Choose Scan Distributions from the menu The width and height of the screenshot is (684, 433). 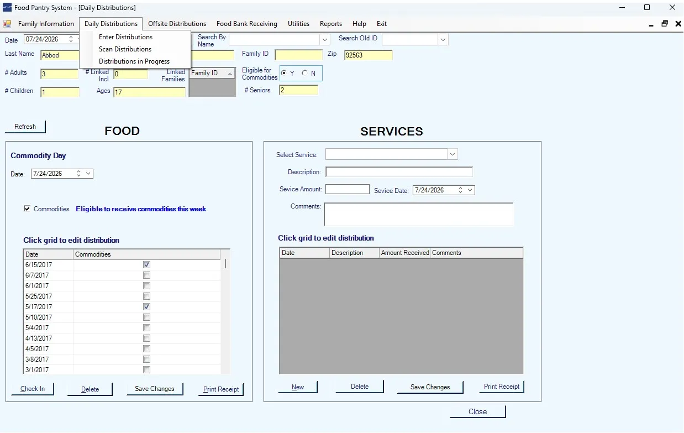tap(125, 49)
